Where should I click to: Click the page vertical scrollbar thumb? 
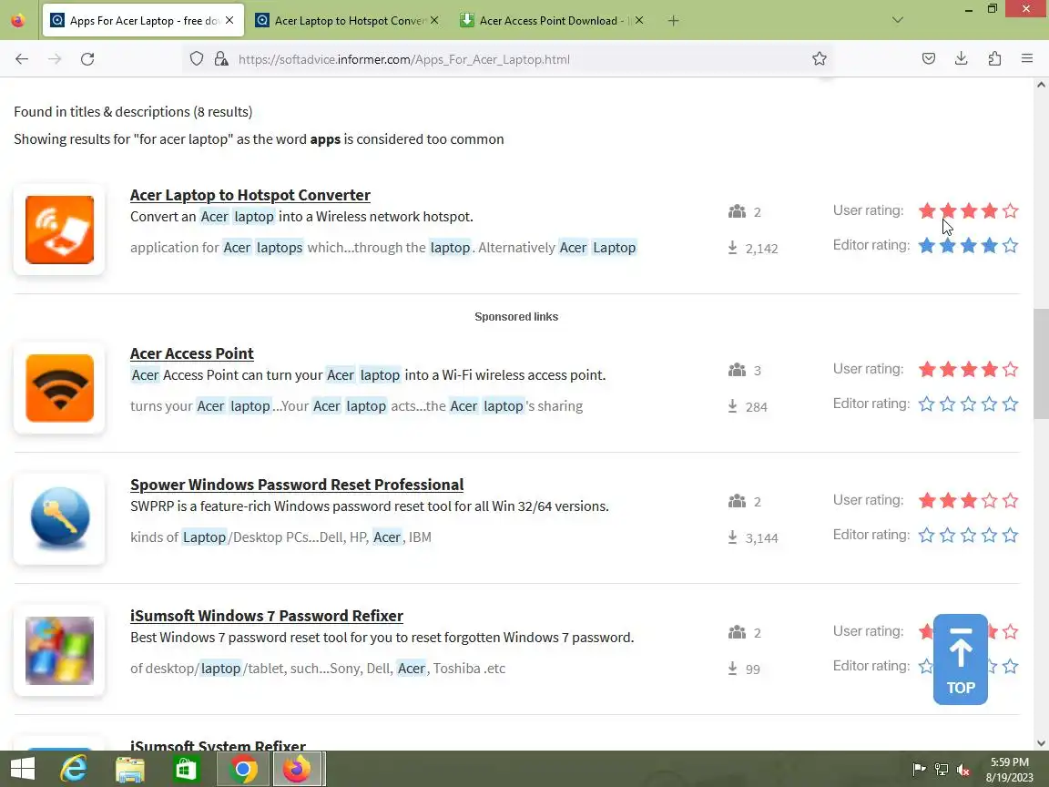pyautogui.click(x=1040, y=364)
